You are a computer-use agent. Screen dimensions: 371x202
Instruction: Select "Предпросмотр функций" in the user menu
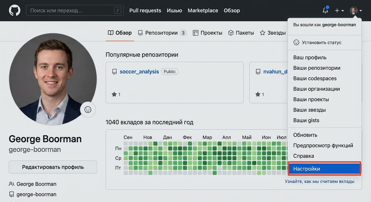tap(325, 145)
